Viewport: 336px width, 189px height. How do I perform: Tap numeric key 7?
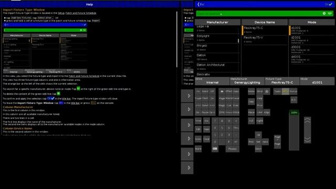coord(215,121)
